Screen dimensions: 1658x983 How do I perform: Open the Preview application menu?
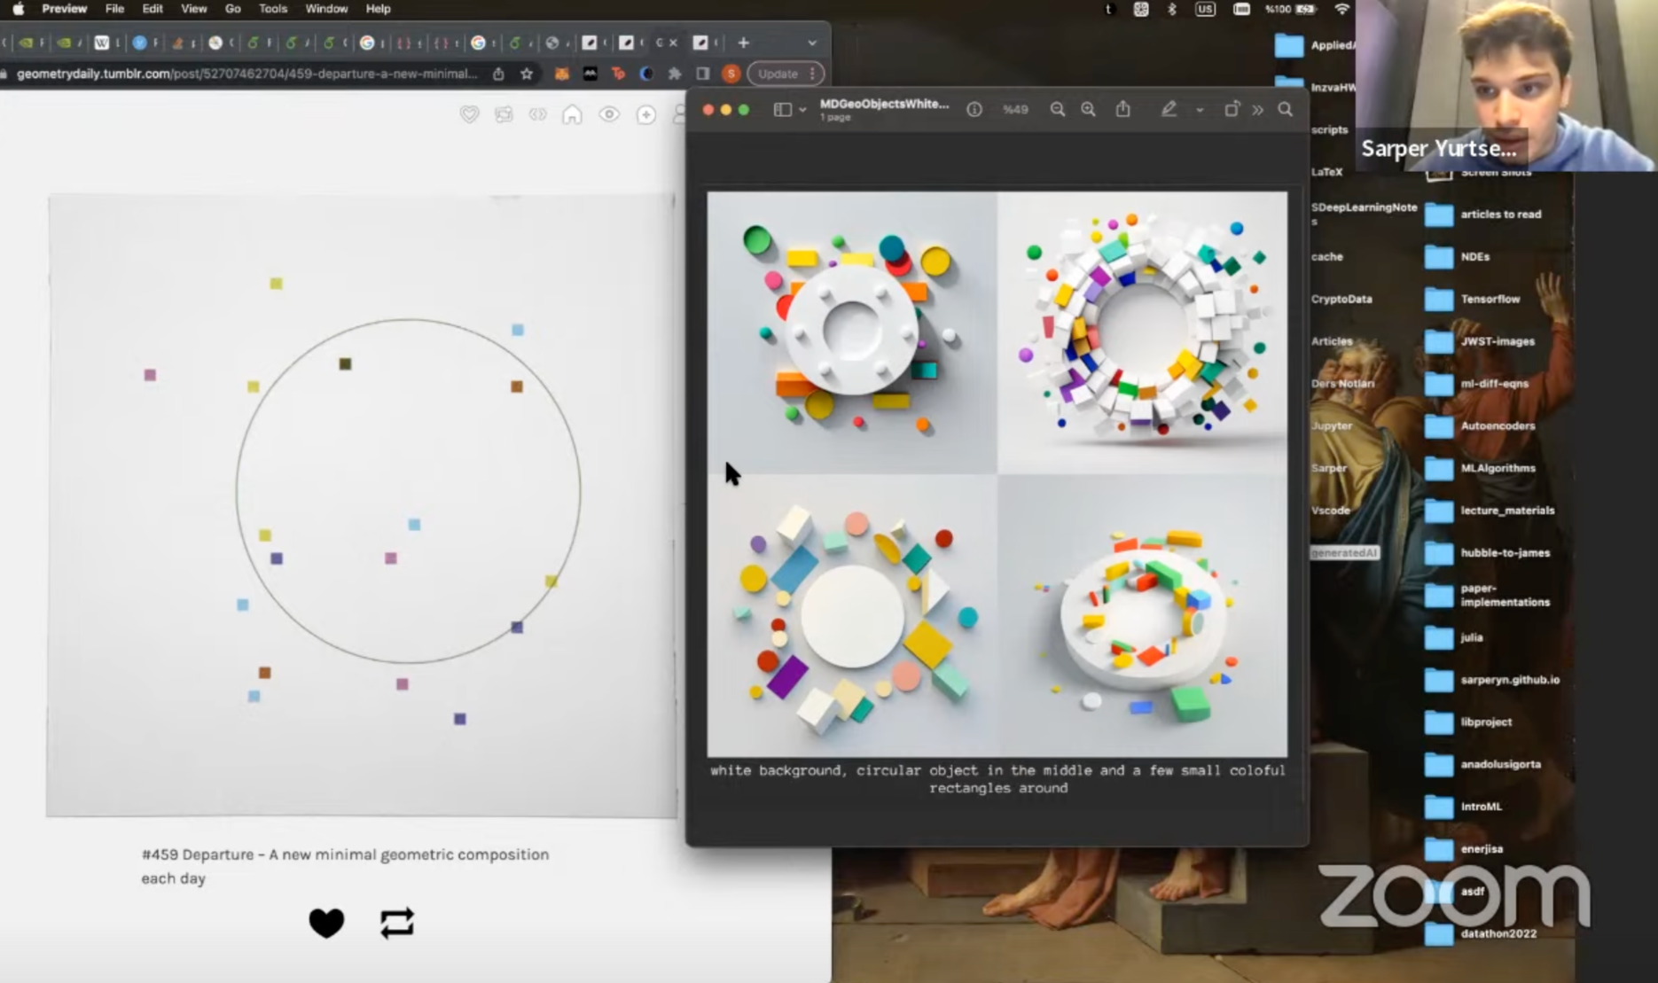(65, 9)
